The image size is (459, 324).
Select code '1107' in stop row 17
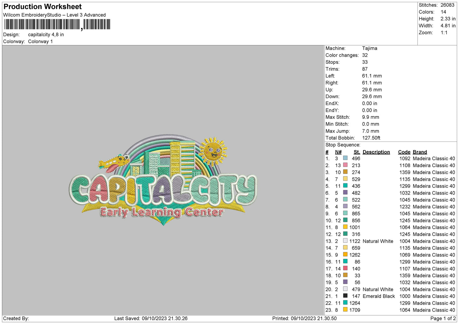pyautogui.click(x=405, y=269)
